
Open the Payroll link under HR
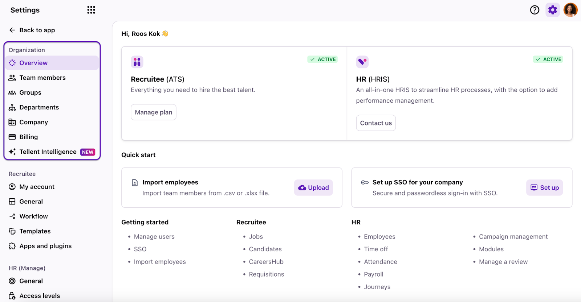[373, 274]
